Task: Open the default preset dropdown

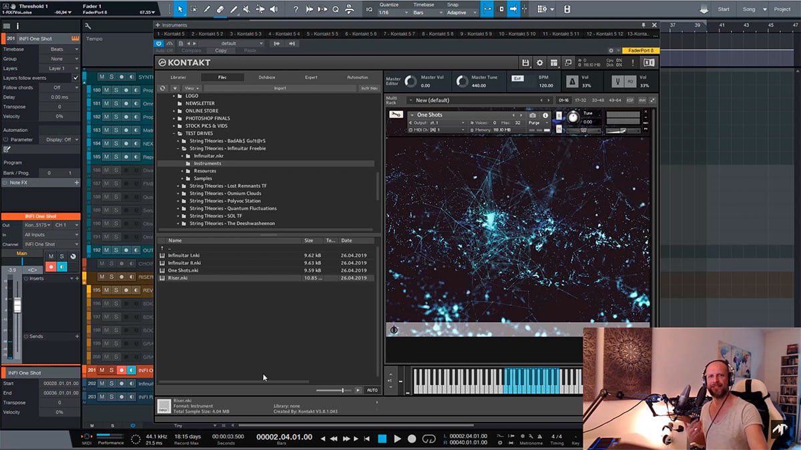Action: [x=232, y=43]
